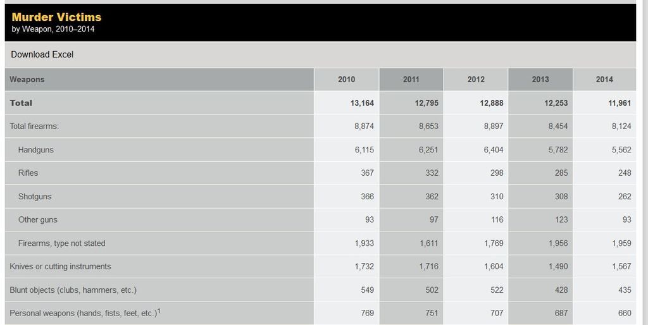Click the 2010 Total value 13,164
648x325 pixels.
click(362, 103)
